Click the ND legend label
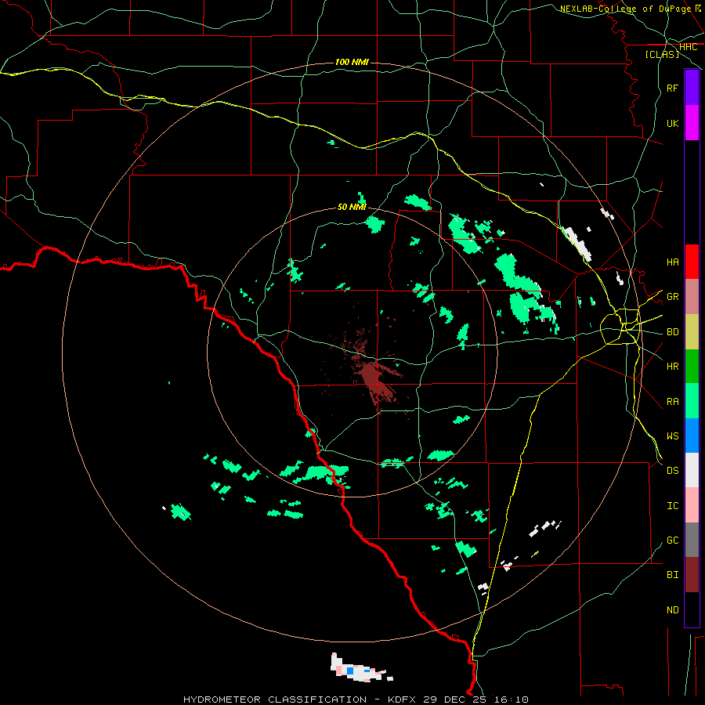 [x=672, y=609]
